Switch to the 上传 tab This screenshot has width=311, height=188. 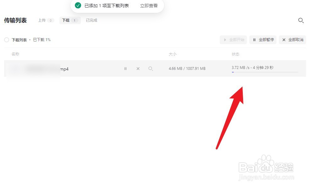[42, 20]
